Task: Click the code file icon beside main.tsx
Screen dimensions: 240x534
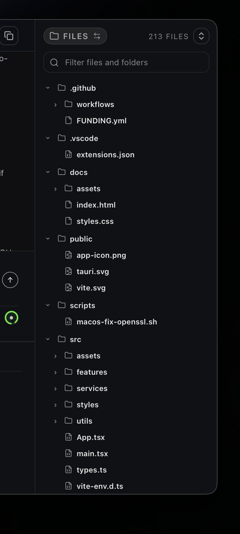Action: 68,453
